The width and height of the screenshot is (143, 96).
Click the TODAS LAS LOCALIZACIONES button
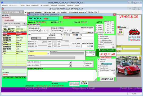[12, 24]
